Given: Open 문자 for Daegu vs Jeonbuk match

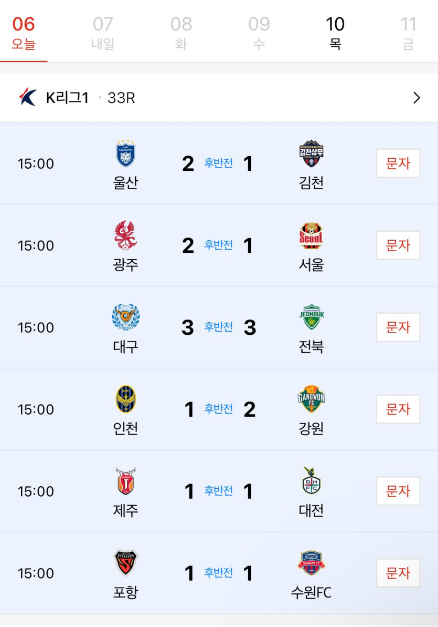Looking at the screenshot, I should (x=398, y=327).
